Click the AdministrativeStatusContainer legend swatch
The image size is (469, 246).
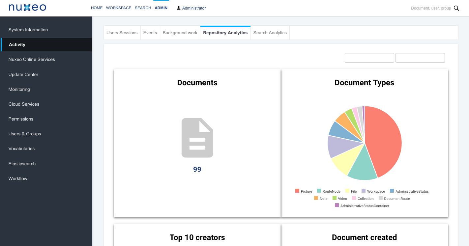[337, 205]
